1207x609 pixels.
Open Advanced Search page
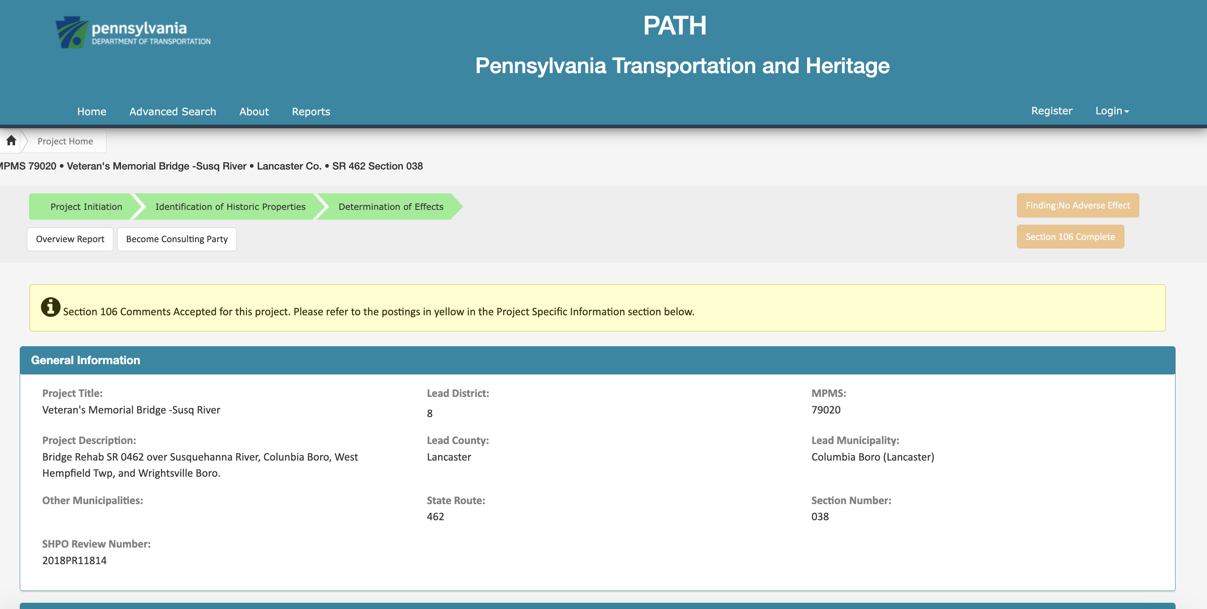pyautogui.click(x=173, y=112)
